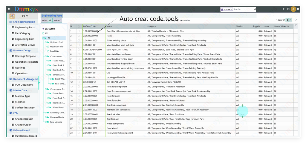The image size is (306, 143).
Task: Open Routings Template menu item
Action: (25, 56)
